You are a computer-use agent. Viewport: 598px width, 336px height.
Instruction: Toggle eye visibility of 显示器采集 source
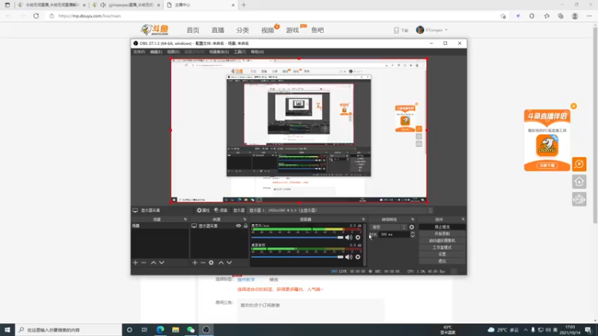tap(238, 226)
